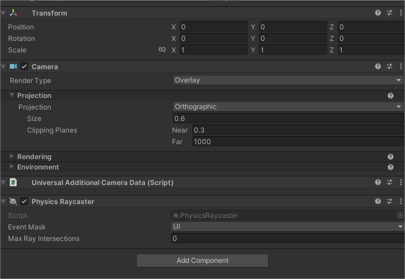Open the Projection Orthographic dropdown

coord(288,107)
